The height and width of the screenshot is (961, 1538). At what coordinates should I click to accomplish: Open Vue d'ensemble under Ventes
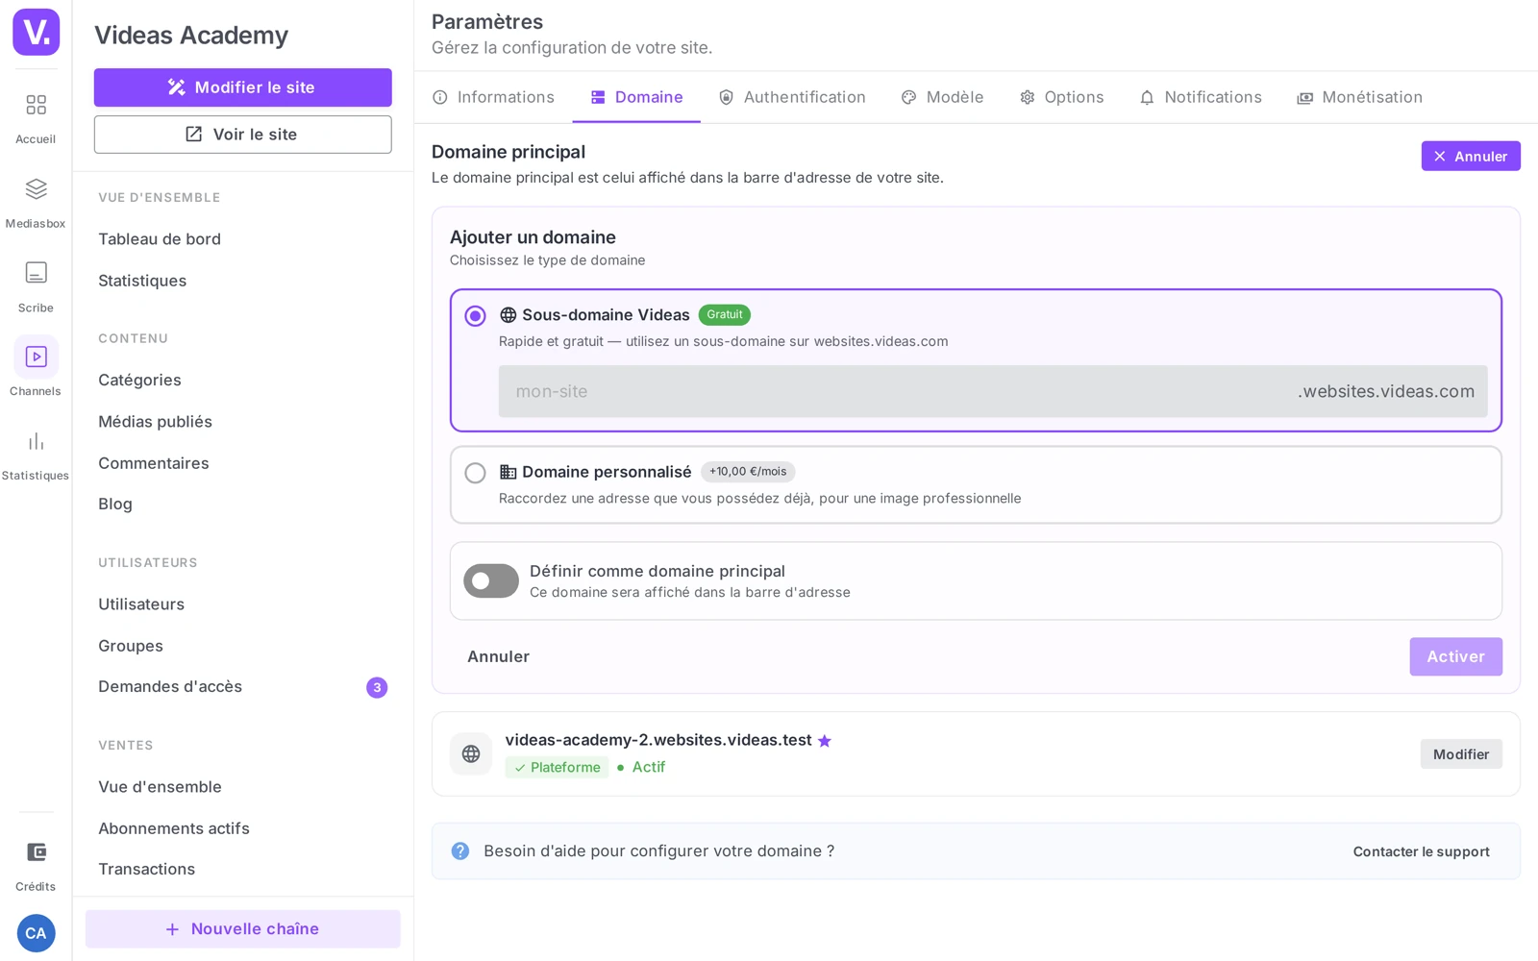click(160, 787)
